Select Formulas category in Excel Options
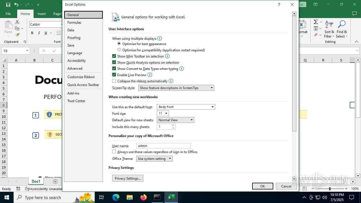Image resolution: width=361 pixels, height=203 pixels. (83, 23)
